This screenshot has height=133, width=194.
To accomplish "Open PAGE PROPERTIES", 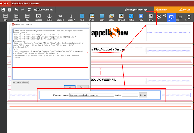I will (44, 10).
